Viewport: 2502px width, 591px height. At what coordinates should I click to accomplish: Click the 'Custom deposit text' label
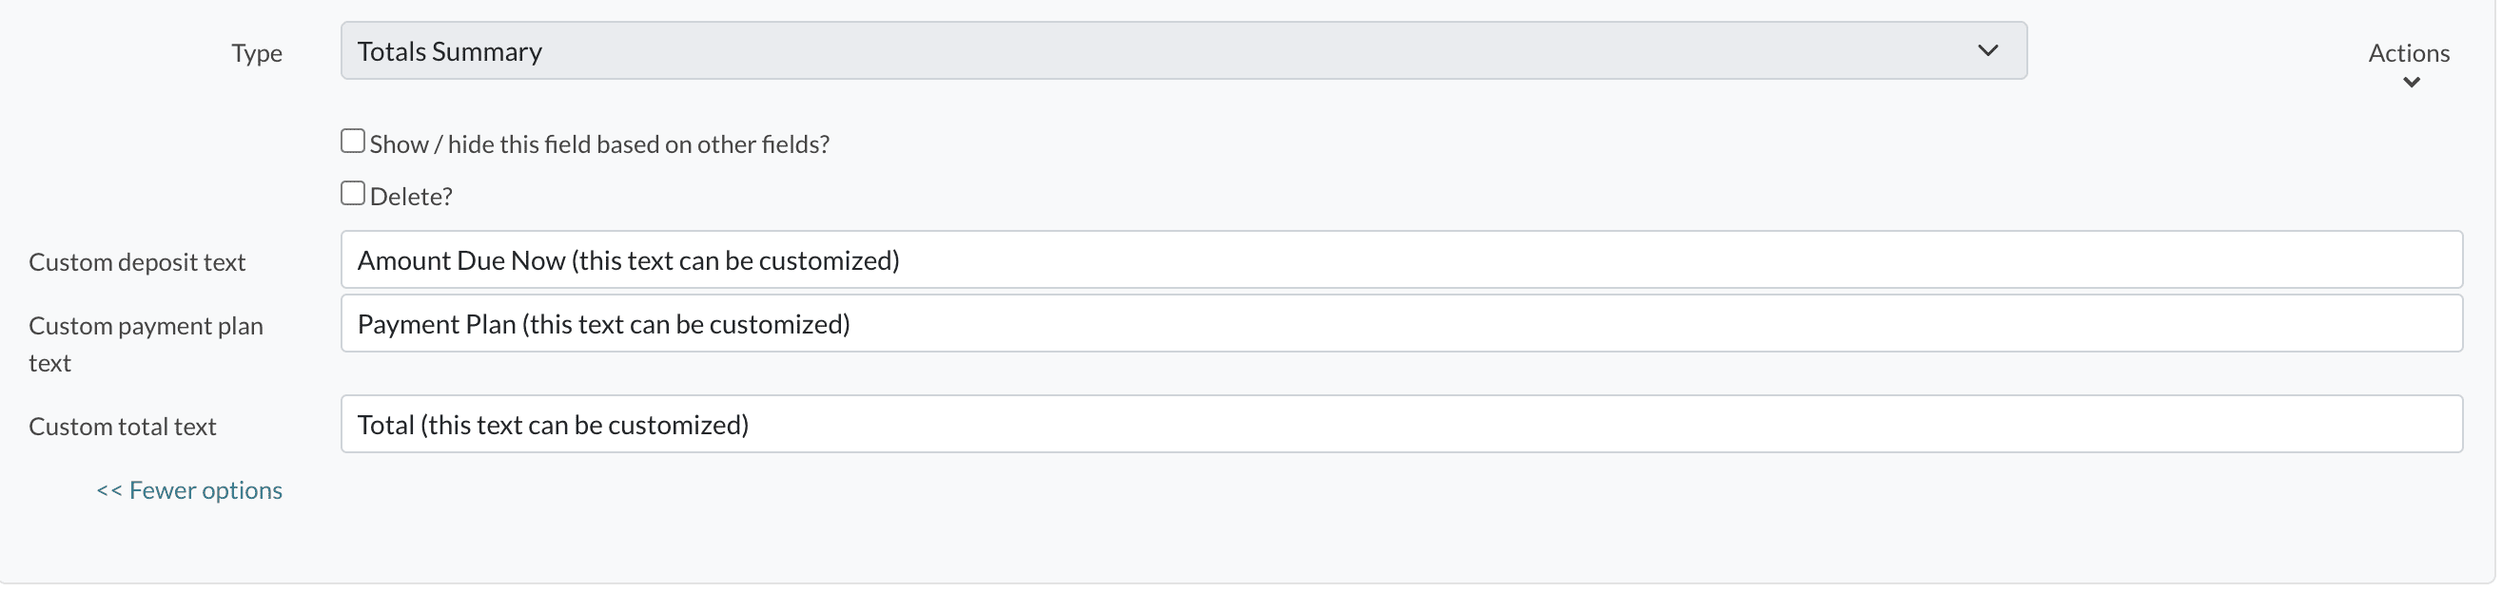(137, 263)
